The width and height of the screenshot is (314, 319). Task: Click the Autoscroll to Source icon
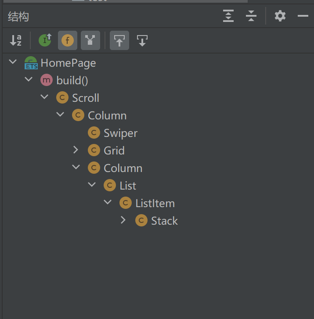(119, 40)
